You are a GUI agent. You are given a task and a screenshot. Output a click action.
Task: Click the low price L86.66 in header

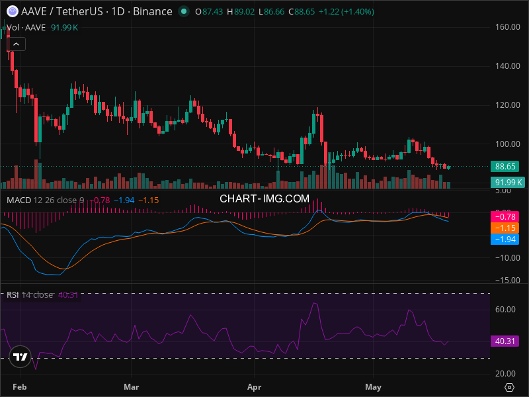coord(272,12)
